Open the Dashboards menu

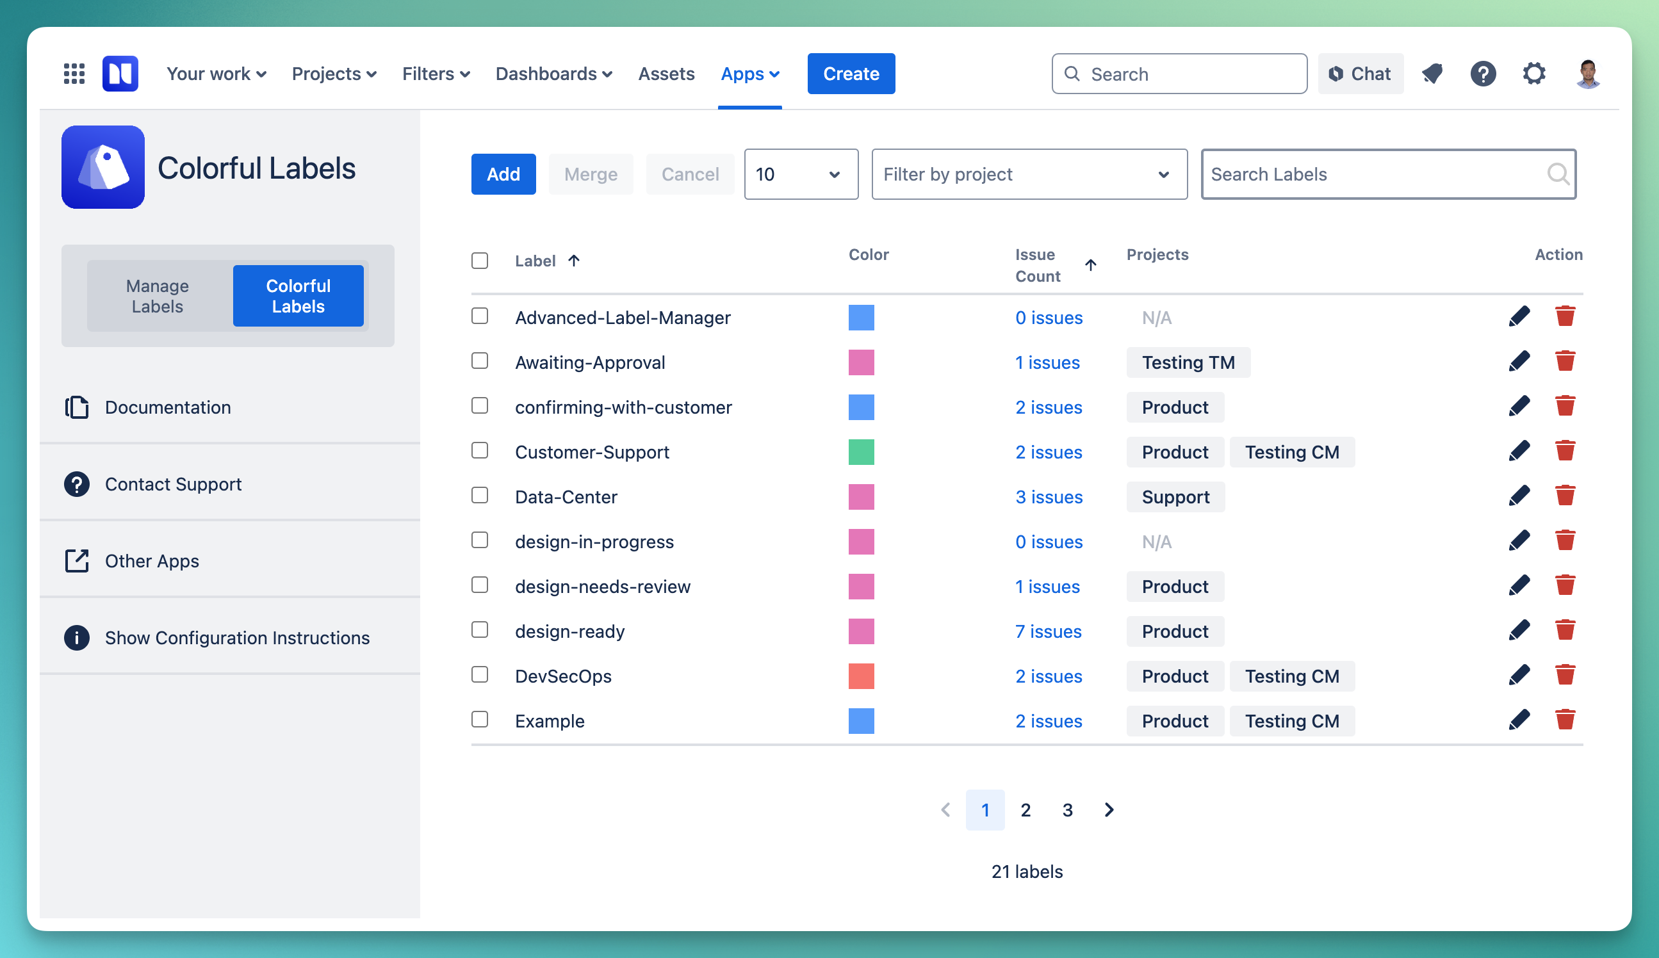tap(553, 73)
